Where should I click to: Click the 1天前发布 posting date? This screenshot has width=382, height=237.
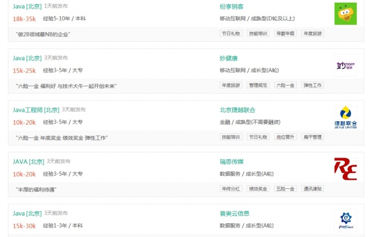point(56,6)
